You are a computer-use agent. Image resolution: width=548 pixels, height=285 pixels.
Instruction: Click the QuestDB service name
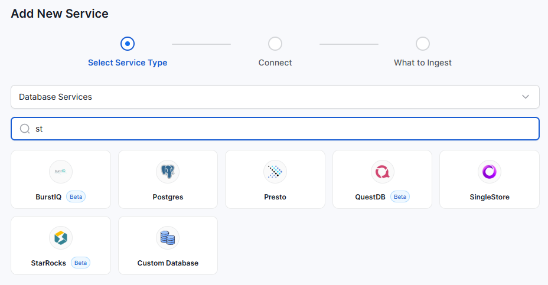(x=370, y=197)
